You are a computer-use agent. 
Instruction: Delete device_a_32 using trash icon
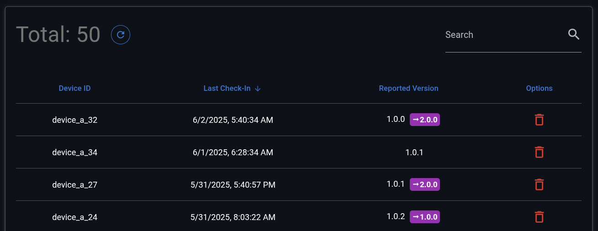click(x=539, y=120)
